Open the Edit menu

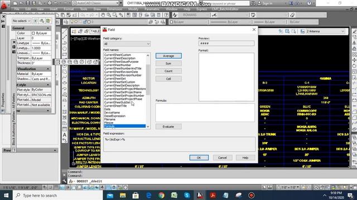[x=28, y=9]
